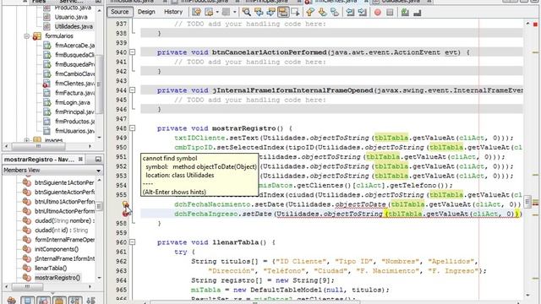Click the editor vertical scrollbar thumb
Image resolution: width=541 pixels, height=304 pixels.
[527, 202]
